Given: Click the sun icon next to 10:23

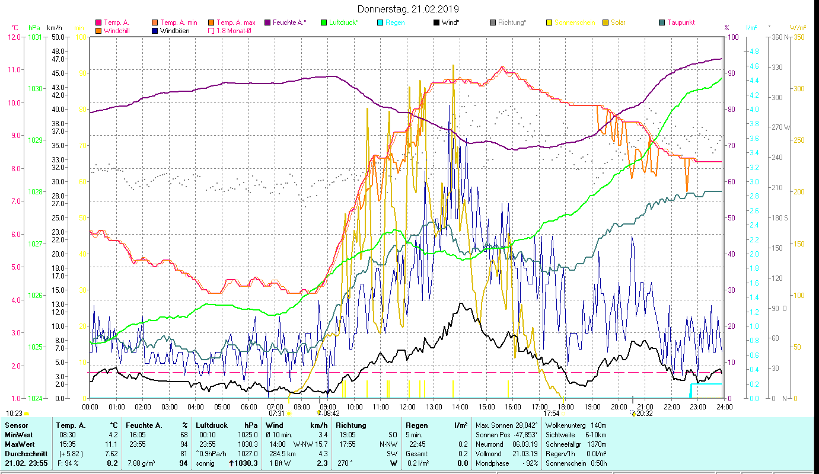Looking at the screenshot, I should [27, 414].
